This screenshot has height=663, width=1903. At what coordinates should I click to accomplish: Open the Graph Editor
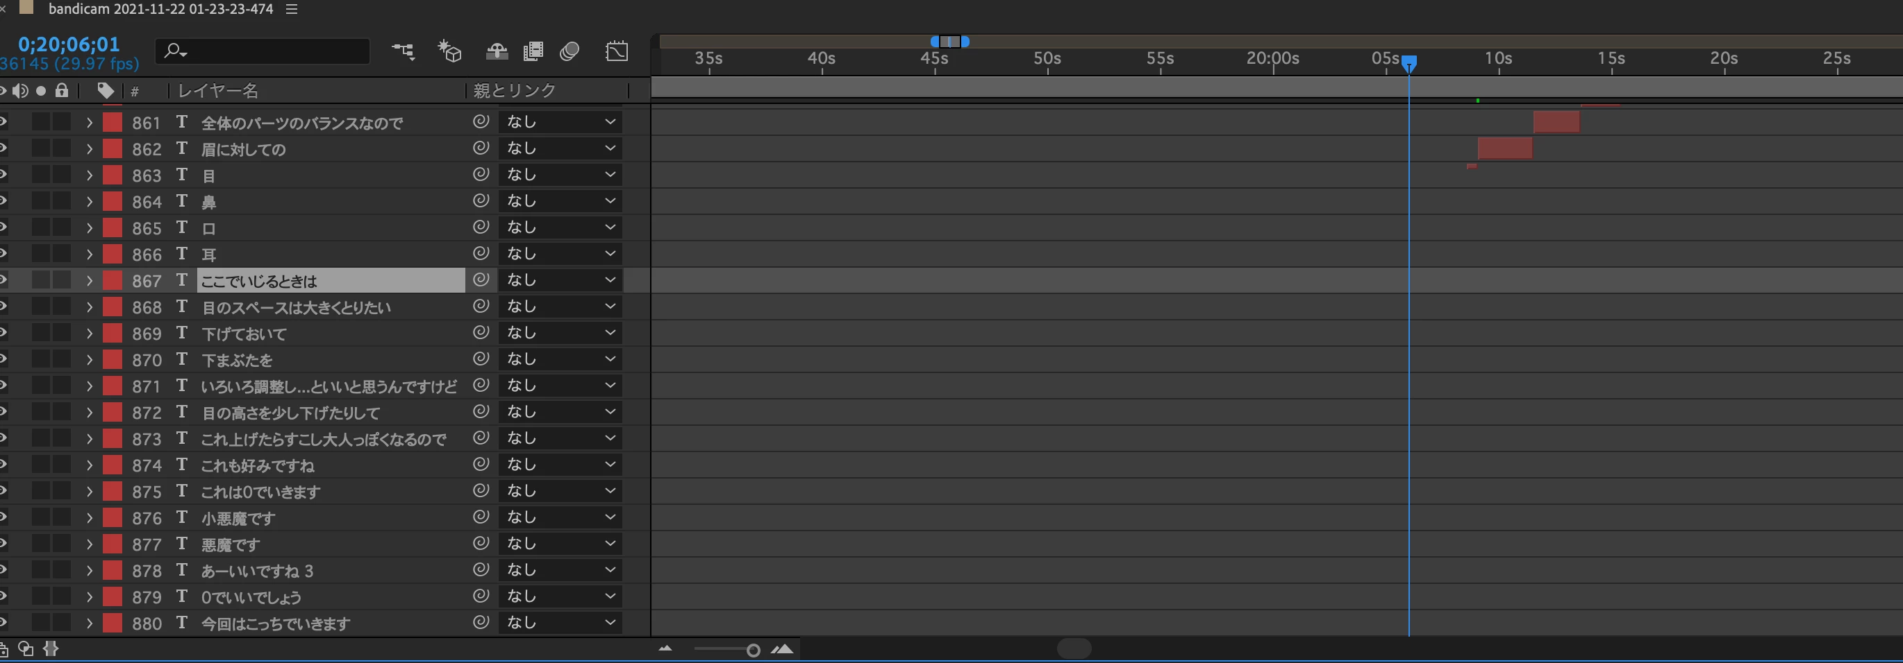[x=616, y=51]
